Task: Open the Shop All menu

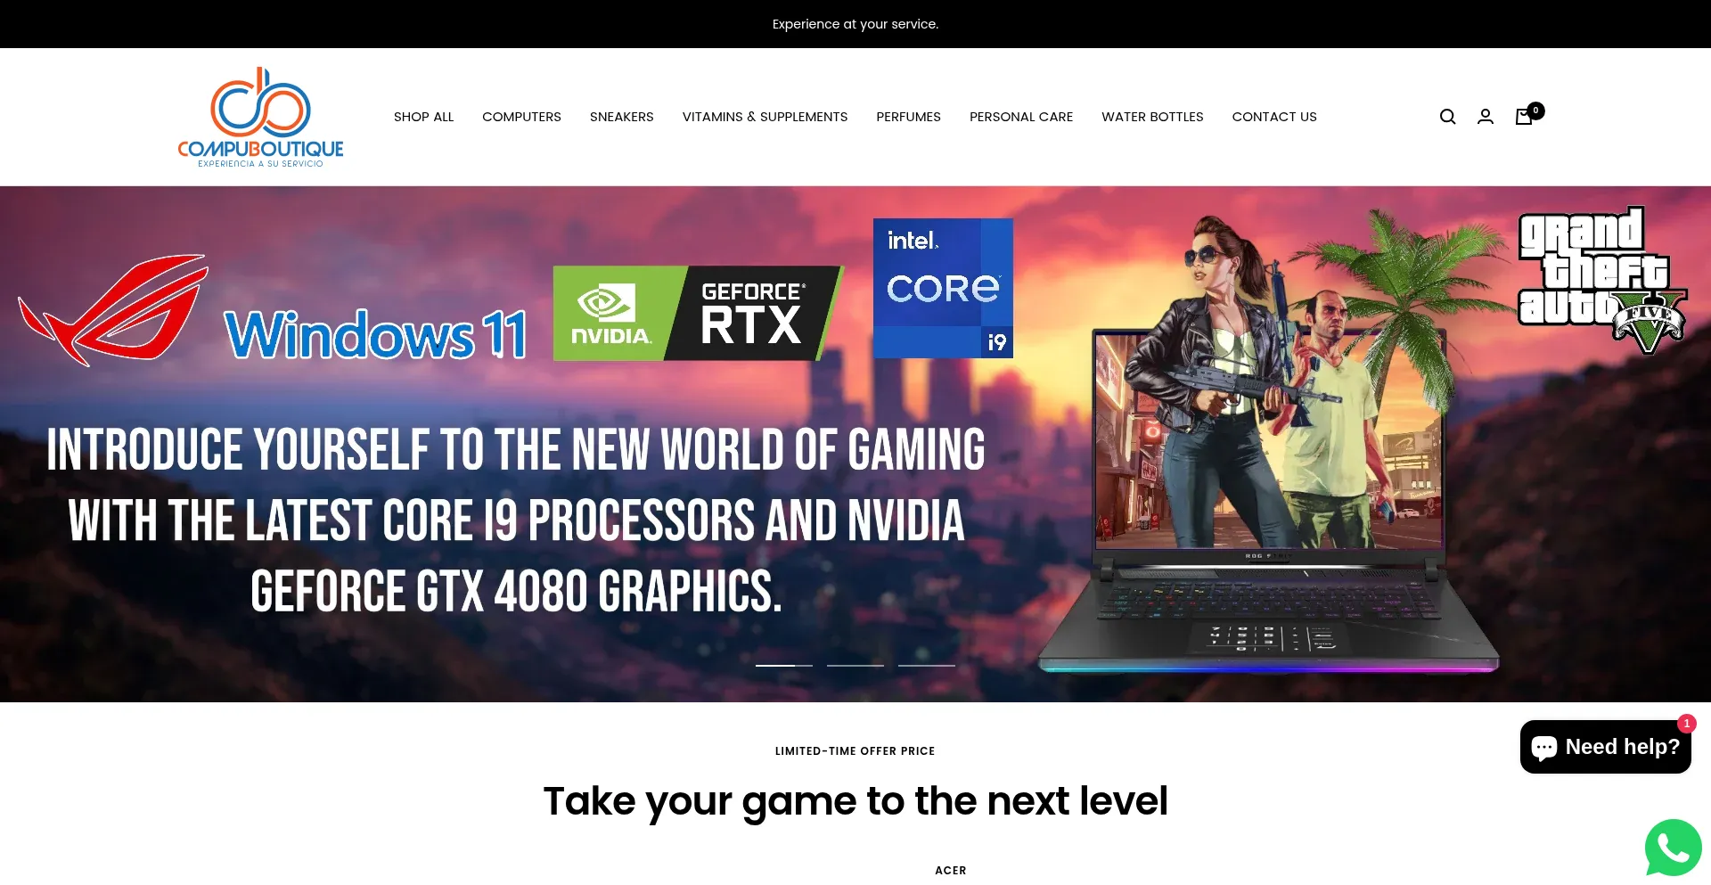Action: point(423,117)
